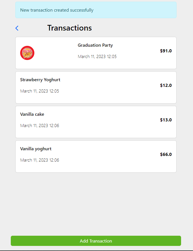The width and height of the screenshot is (193, 251).
Task: Click the $13.0 amount
Action: 166,120
